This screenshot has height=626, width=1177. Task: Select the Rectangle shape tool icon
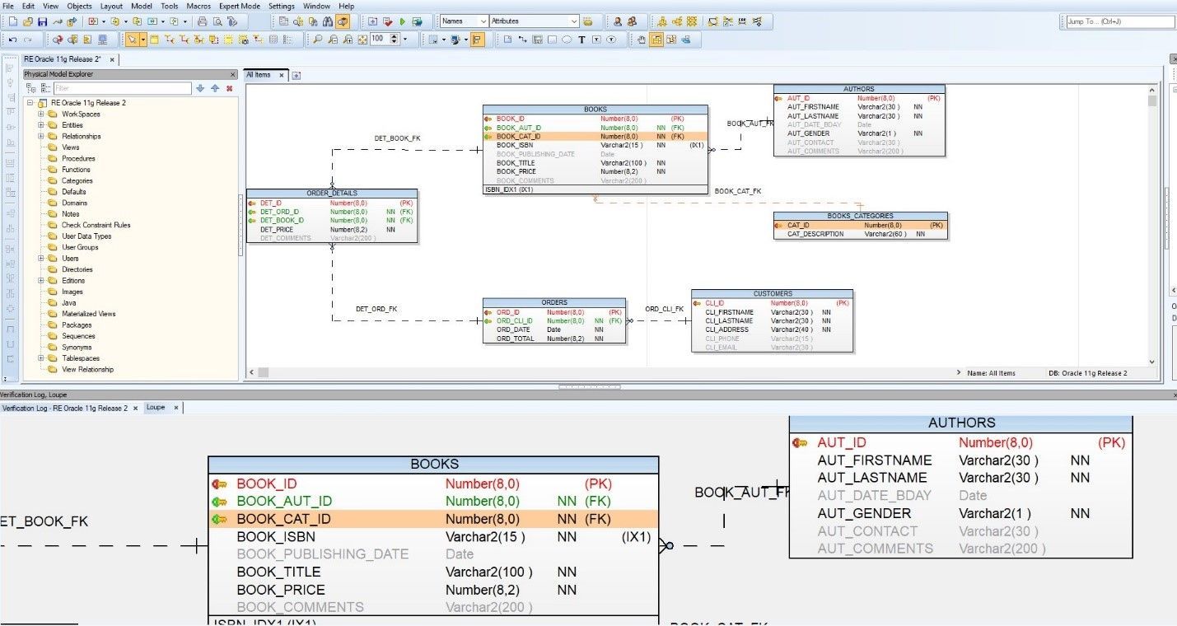(x=552, y=40)
